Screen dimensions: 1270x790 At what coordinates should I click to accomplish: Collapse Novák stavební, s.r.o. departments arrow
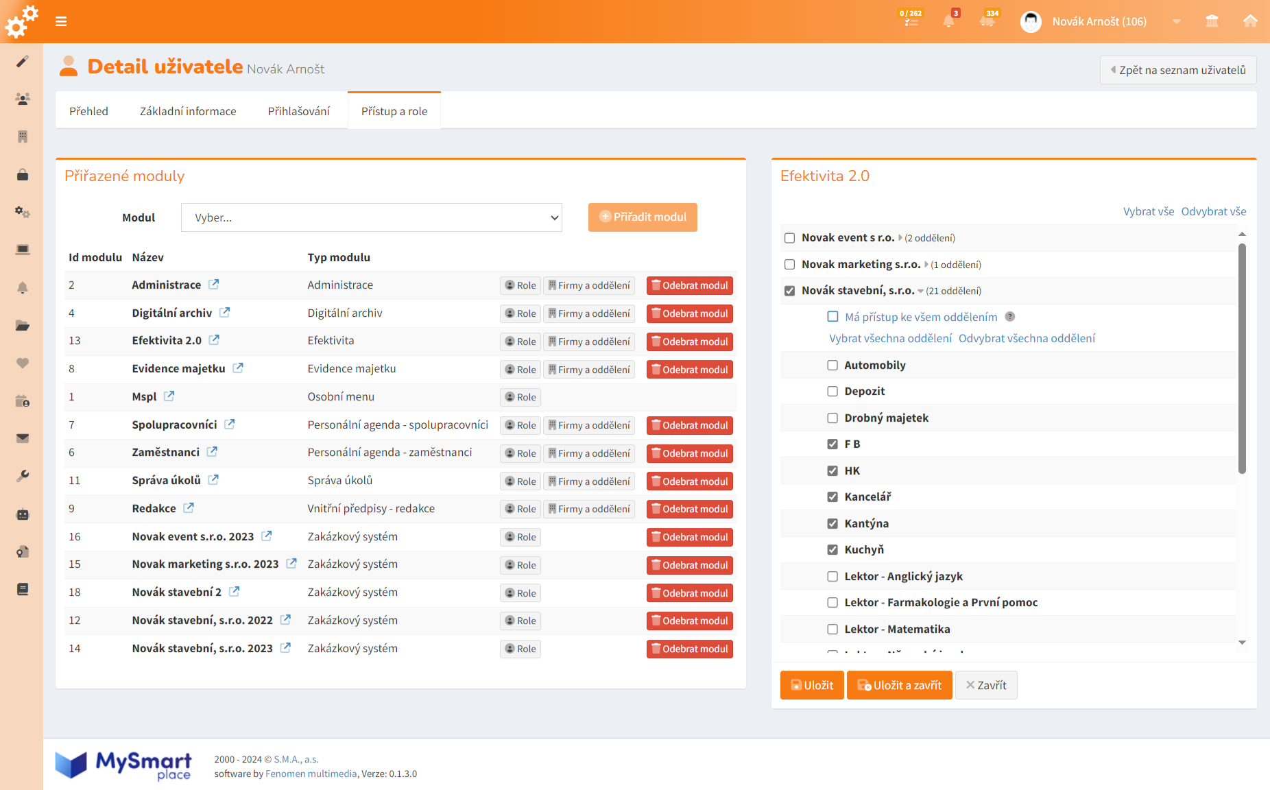point(920,291)
